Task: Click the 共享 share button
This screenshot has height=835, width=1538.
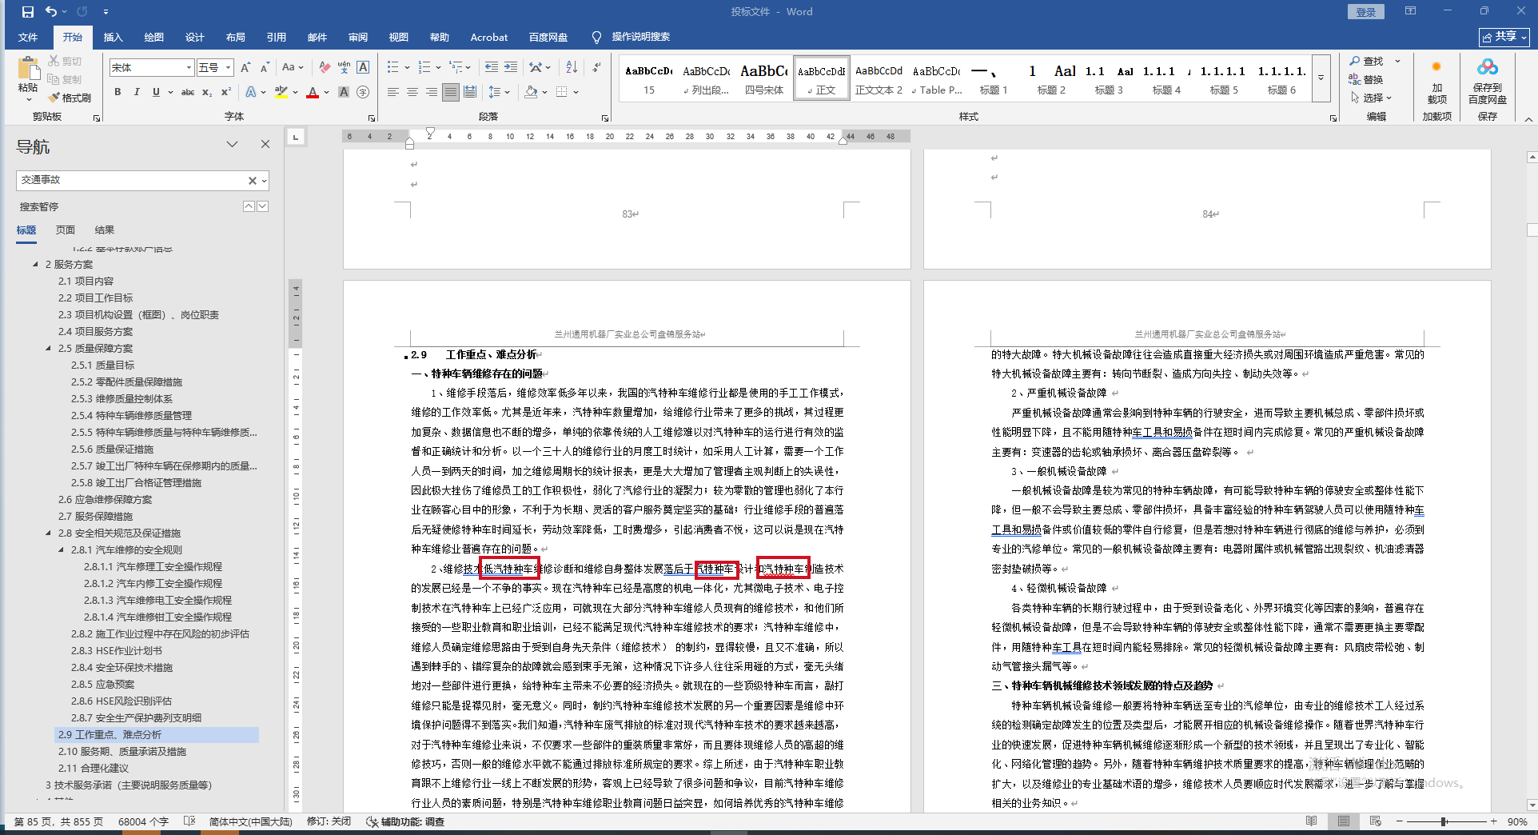Action: pos(1504,37)
